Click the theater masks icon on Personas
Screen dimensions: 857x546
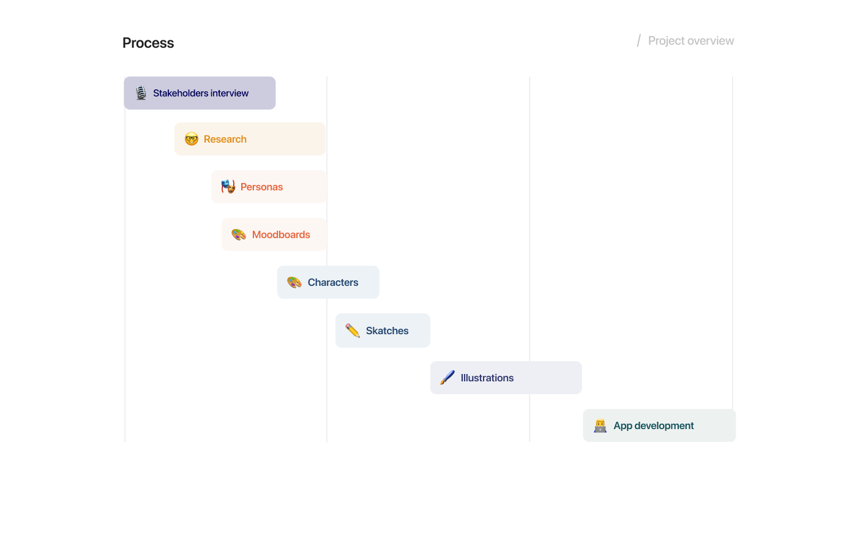(x=228, y=187)
